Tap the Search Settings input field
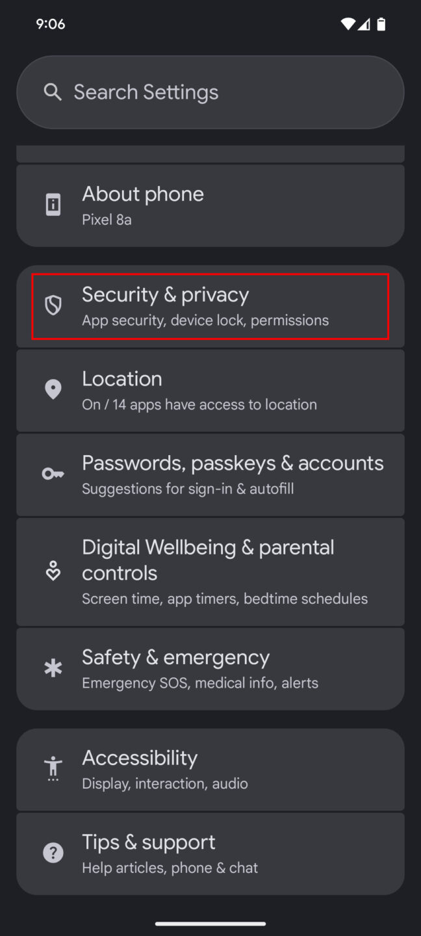Image resolution: width=421 pixels, height=936 pixels. click(210, 92)
